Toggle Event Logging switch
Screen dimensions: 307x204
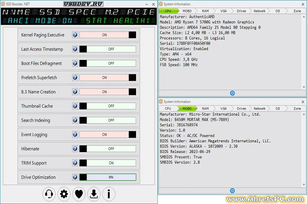pos(108,134)
